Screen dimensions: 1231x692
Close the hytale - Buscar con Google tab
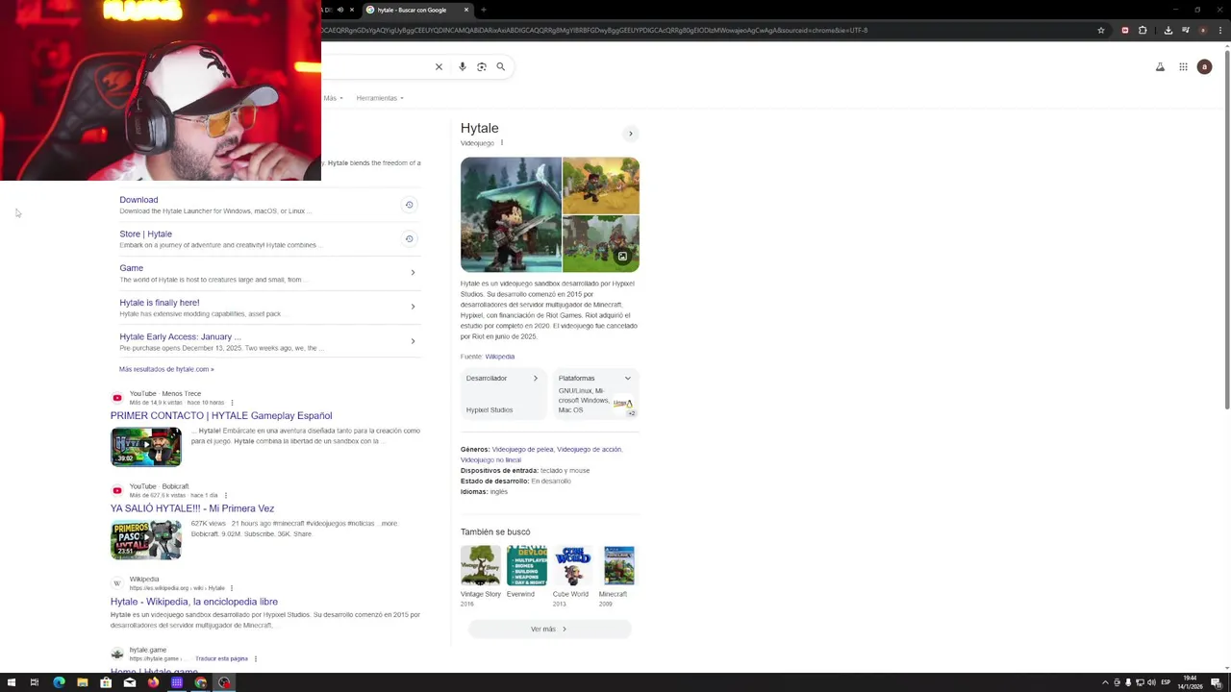tap(466, 10)
